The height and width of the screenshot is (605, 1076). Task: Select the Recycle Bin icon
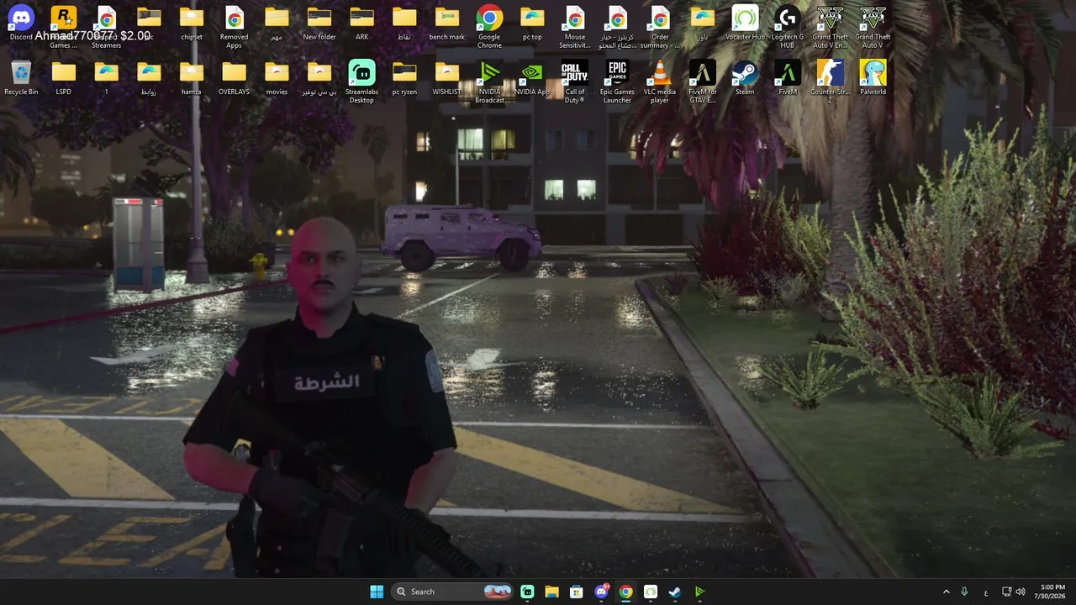(21, 78)
